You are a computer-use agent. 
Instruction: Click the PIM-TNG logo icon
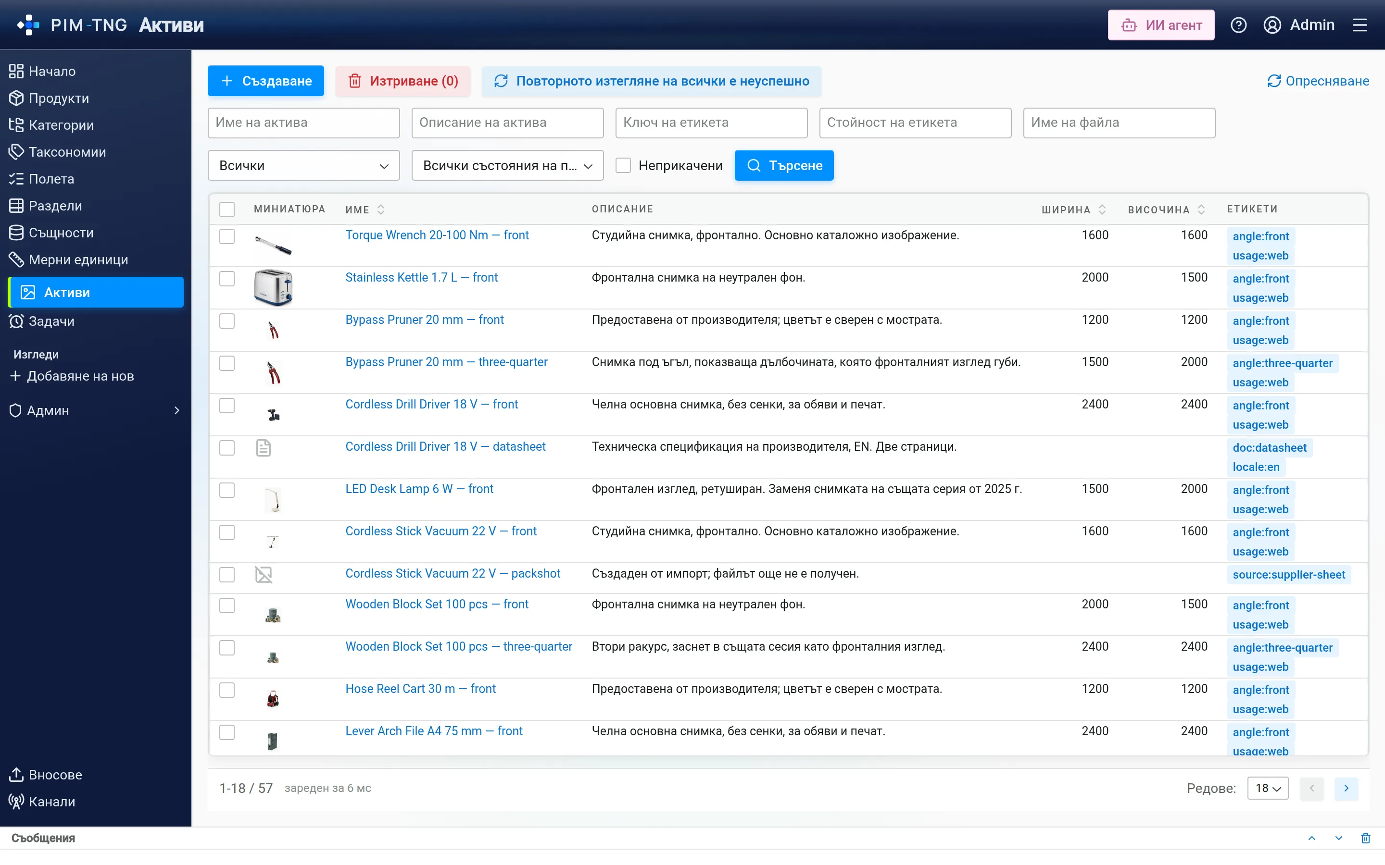28,25
